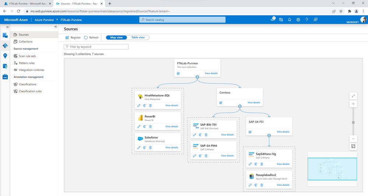Go to the Azure Purview breadcrumb
The height and width of the screenshot is (196, 368).
click(x=44, y=20)
